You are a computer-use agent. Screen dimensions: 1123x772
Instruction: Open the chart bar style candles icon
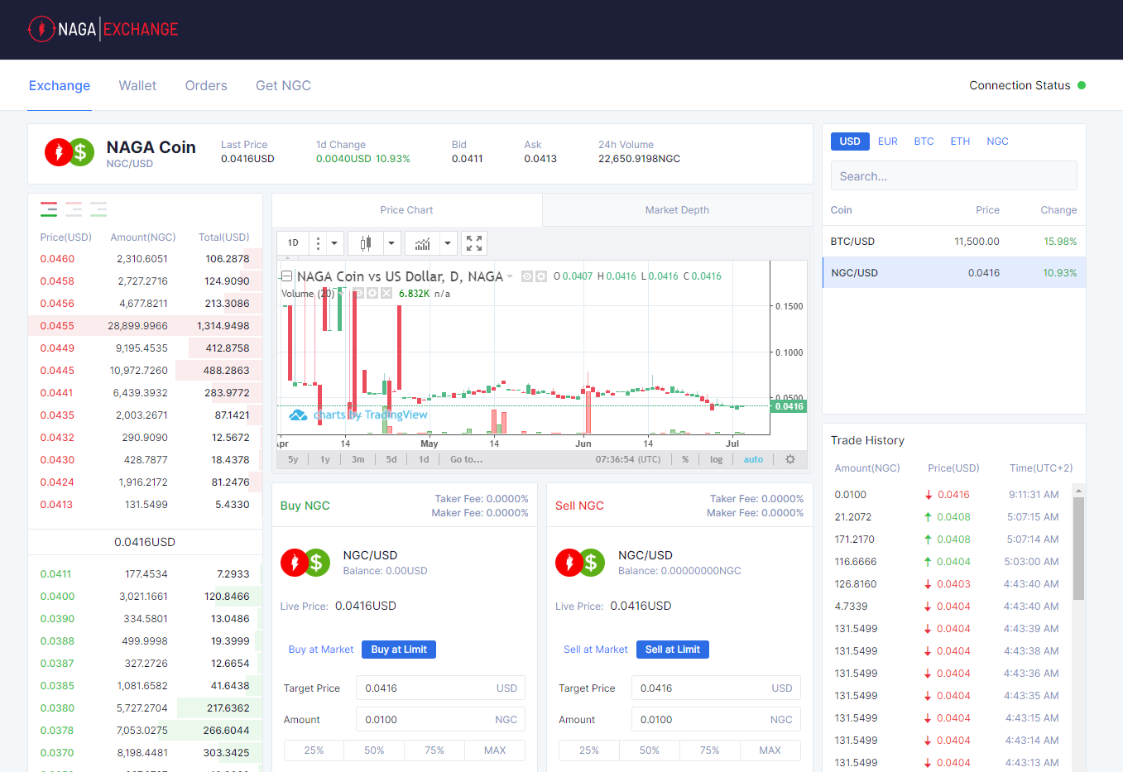365,243
